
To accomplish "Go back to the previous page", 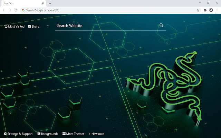I will click(4, 10).
